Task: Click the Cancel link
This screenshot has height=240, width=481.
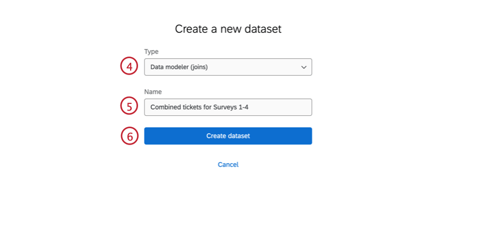Action: pyautogui.click(x=228, y=164)
